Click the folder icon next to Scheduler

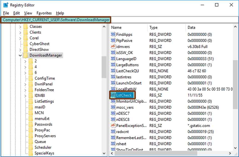(30, 147)
